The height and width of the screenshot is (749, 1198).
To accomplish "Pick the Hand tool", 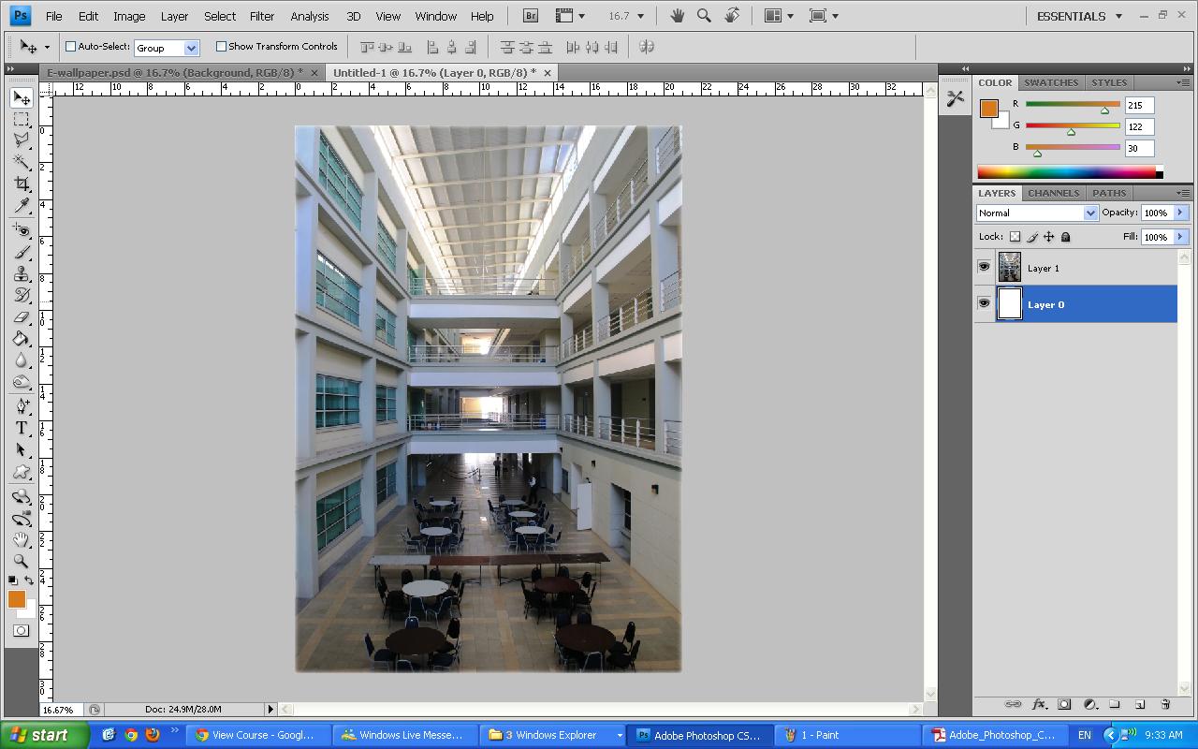I will (x=21, y=539).
